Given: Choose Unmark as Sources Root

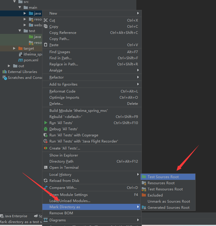Looking at the screenshot, I should [168, 201].
